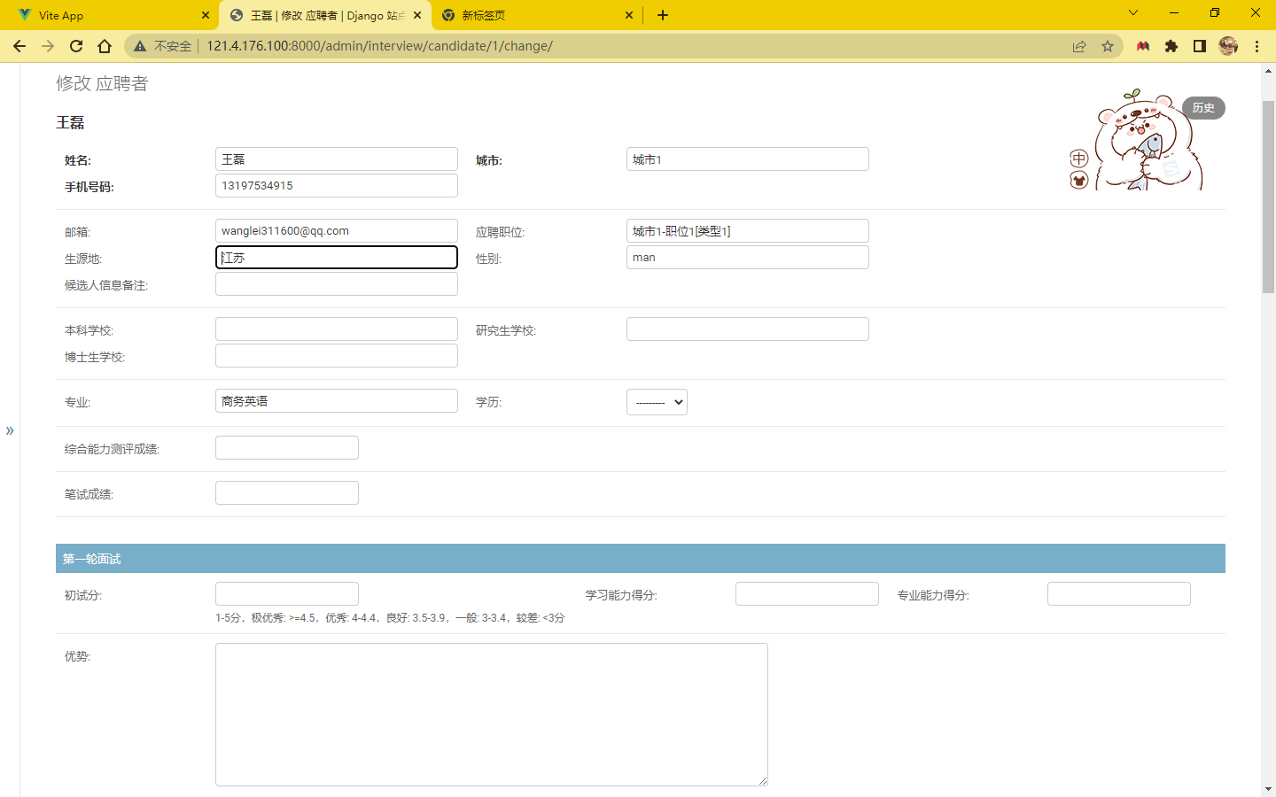The width and height of the screenshot is (1276, 797).
Task: Focus the 博士生学校 field
Action: (x=337, y=356)
